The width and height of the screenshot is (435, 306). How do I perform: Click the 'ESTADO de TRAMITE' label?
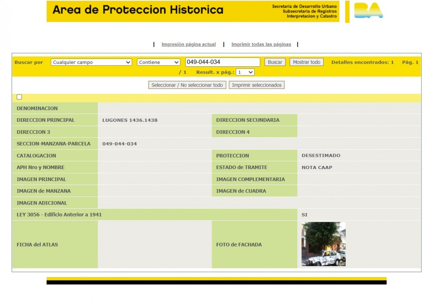point(242,167)
